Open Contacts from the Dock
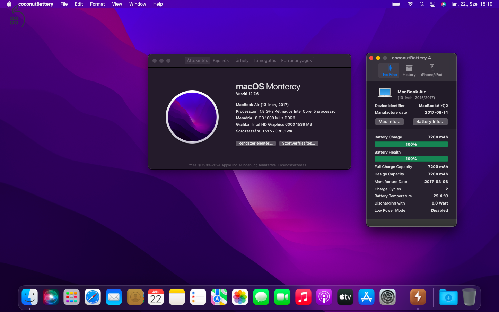Viewport: 499px width, 312px height. click(135, 297)
